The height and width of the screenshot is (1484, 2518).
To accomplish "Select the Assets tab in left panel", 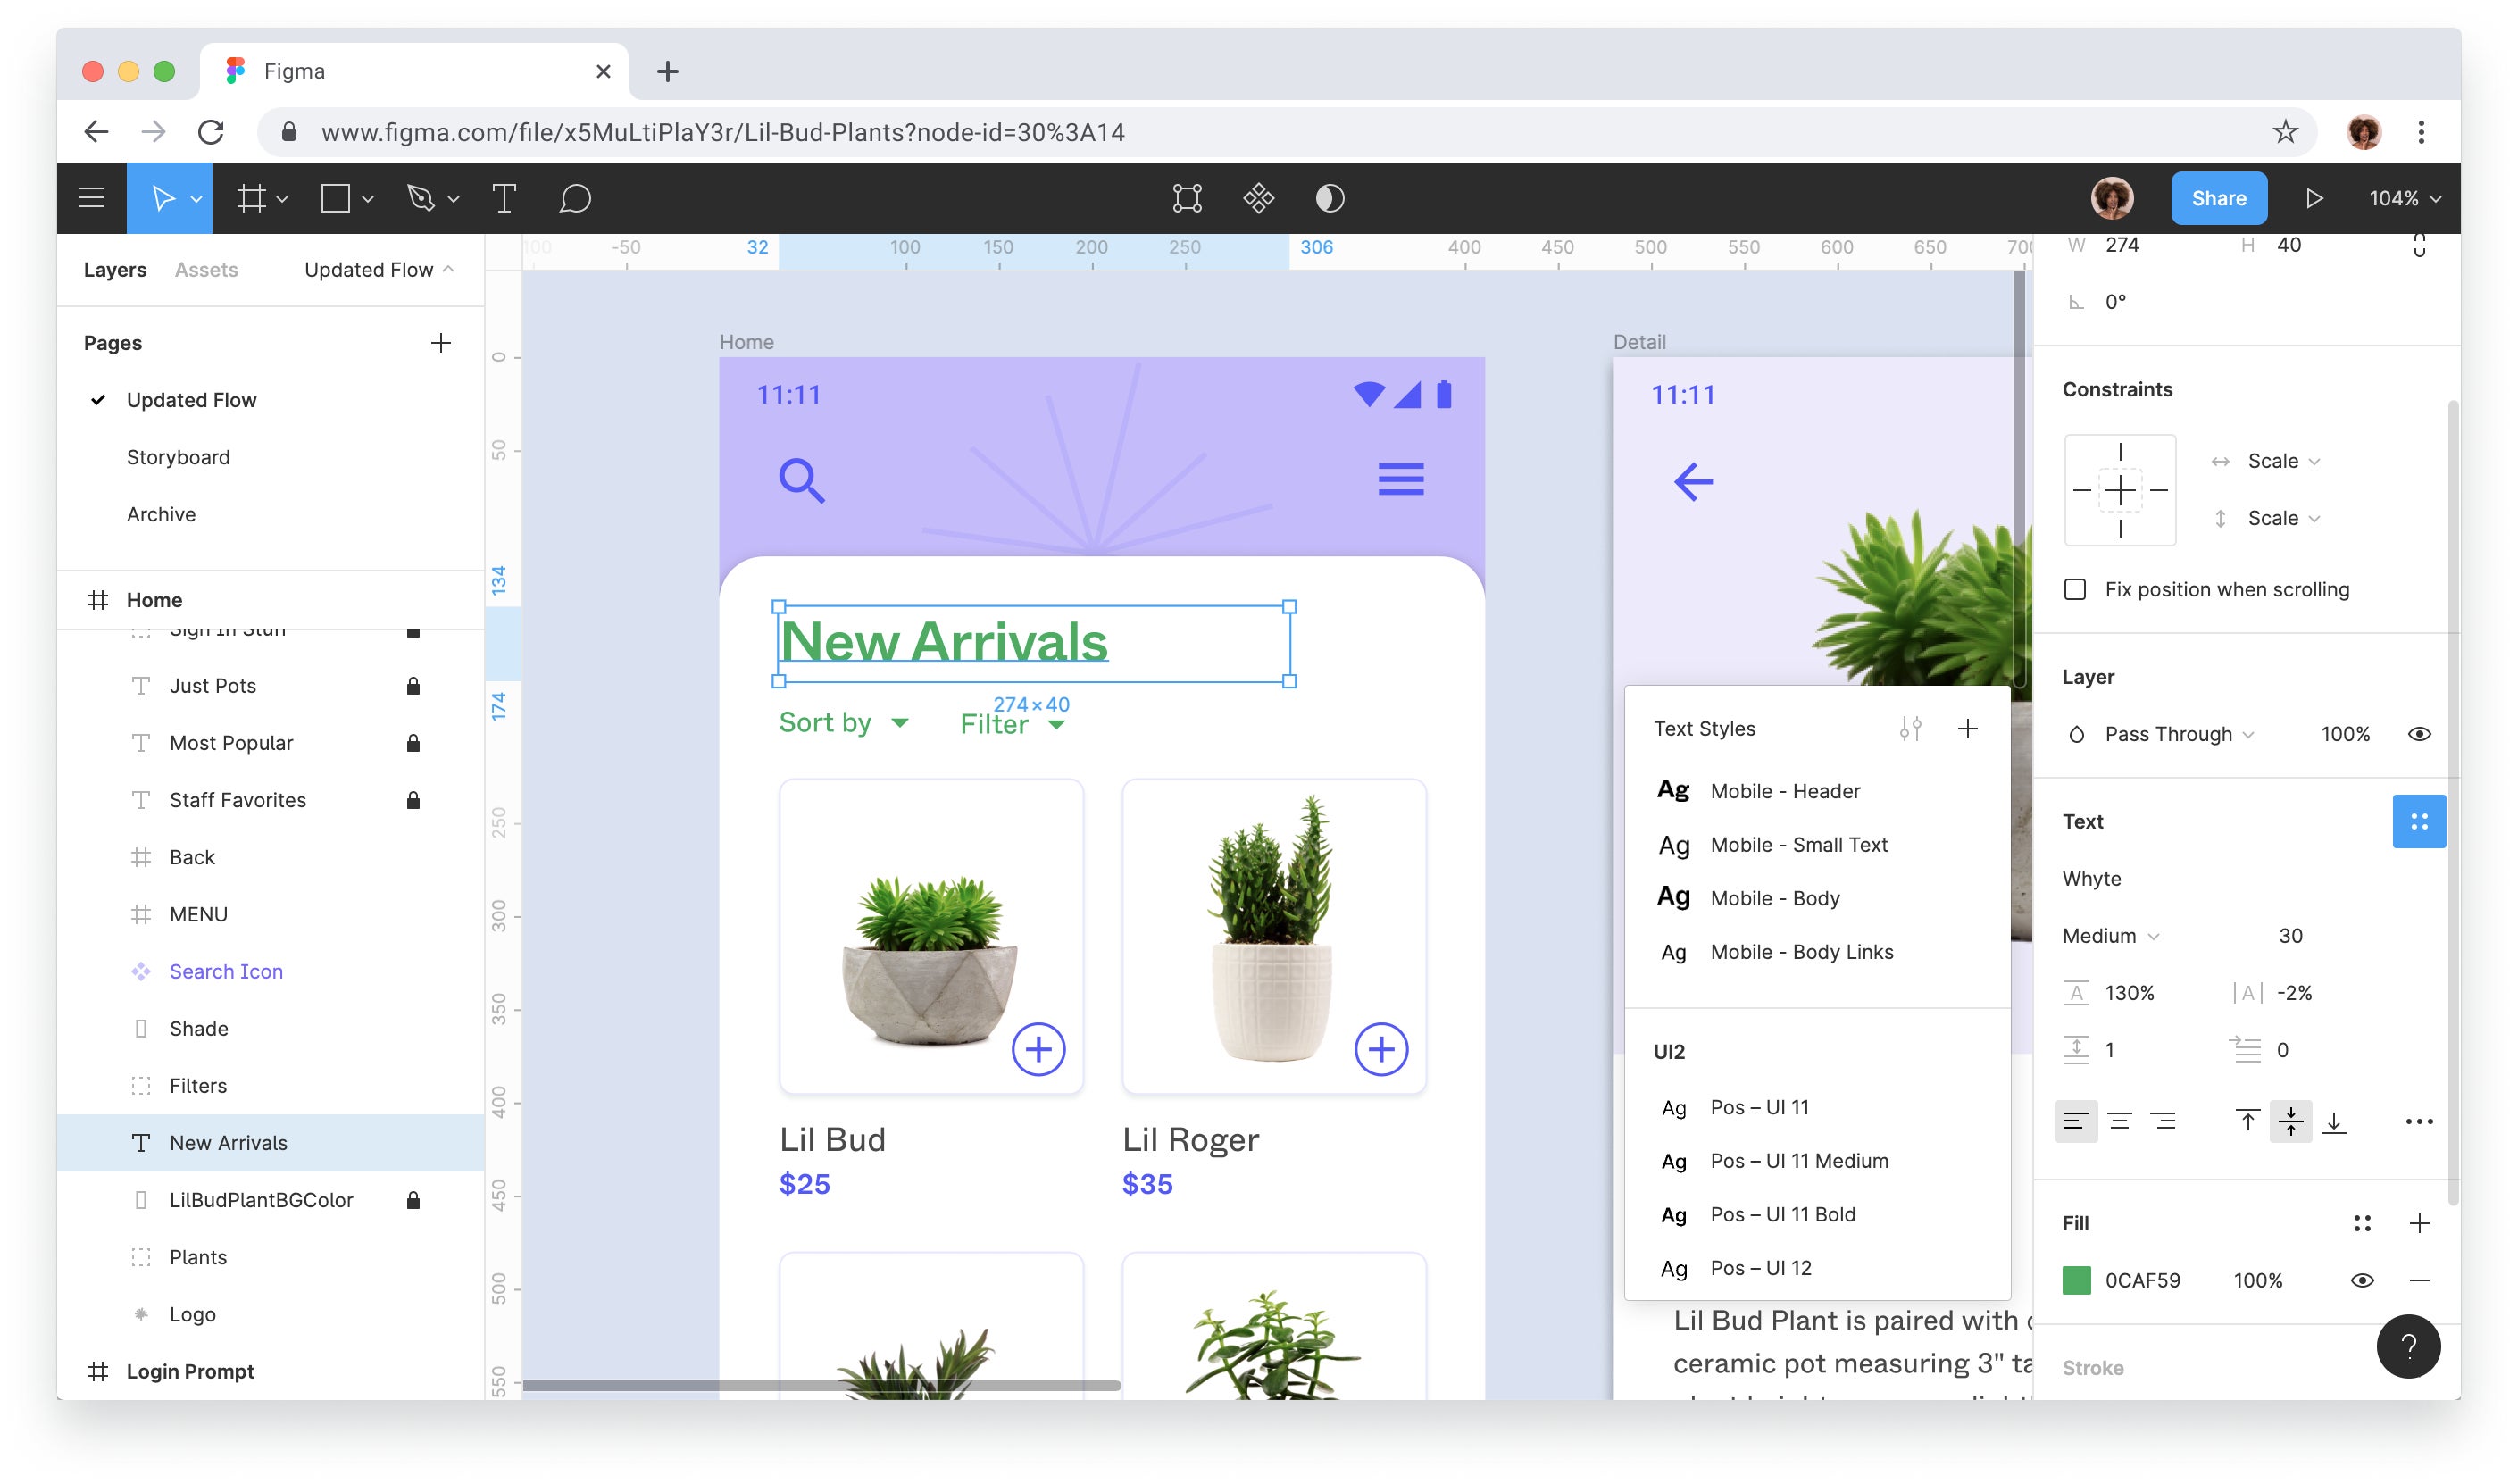I will pyautogui.click(x=204, y=269).
